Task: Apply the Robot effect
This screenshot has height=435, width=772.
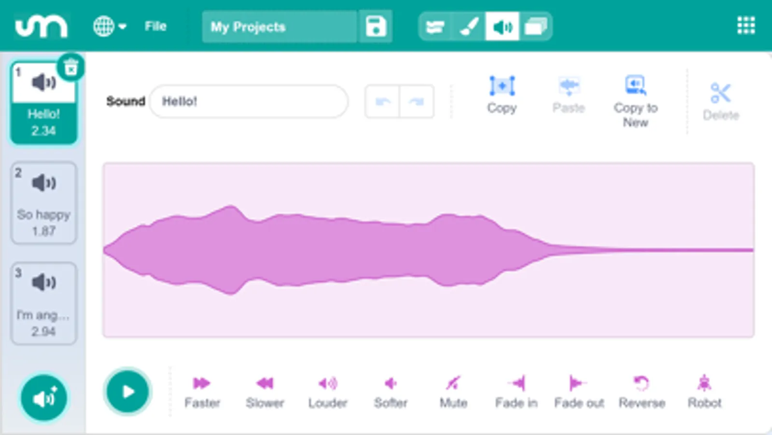Action: point(704,391)
